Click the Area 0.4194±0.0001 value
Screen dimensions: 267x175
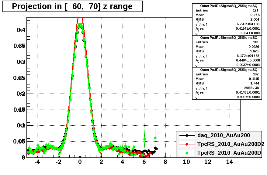click(248, 28)
